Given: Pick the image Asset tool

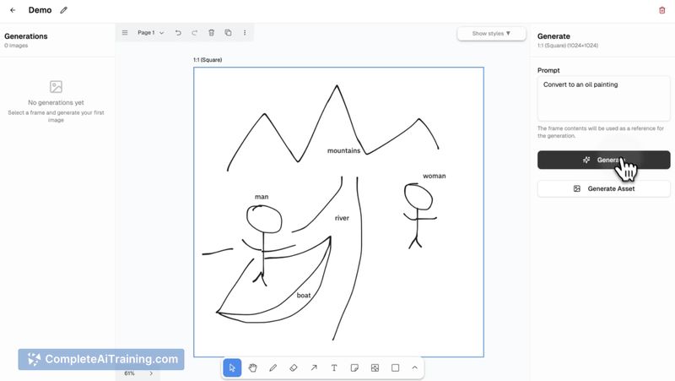Looking at the screenshot, I should coord(375,367).
